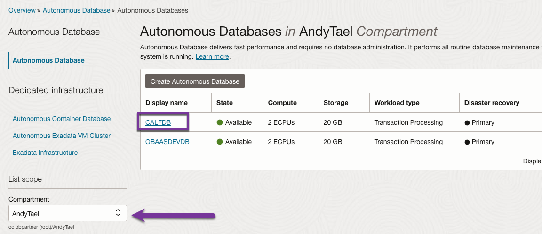Open the Compartment dropdown showing AndyTael
Screen dimensions: 542x234
(x=61, y=213)
